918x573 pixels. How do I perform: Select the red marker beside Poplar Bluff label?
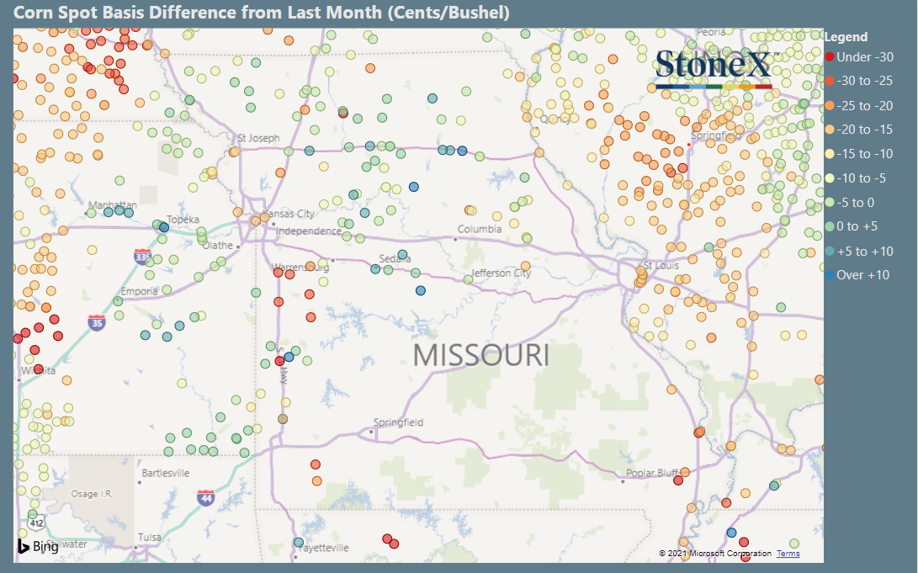pyautogui.click(x=678, y=480)
